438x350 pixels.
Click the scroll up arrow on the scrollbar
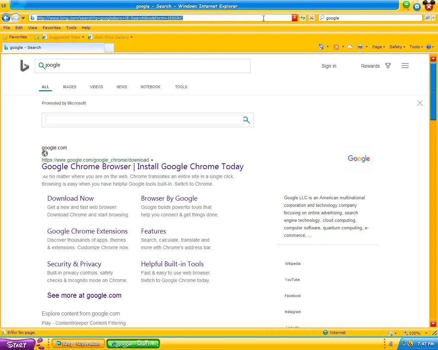[433, 58]
